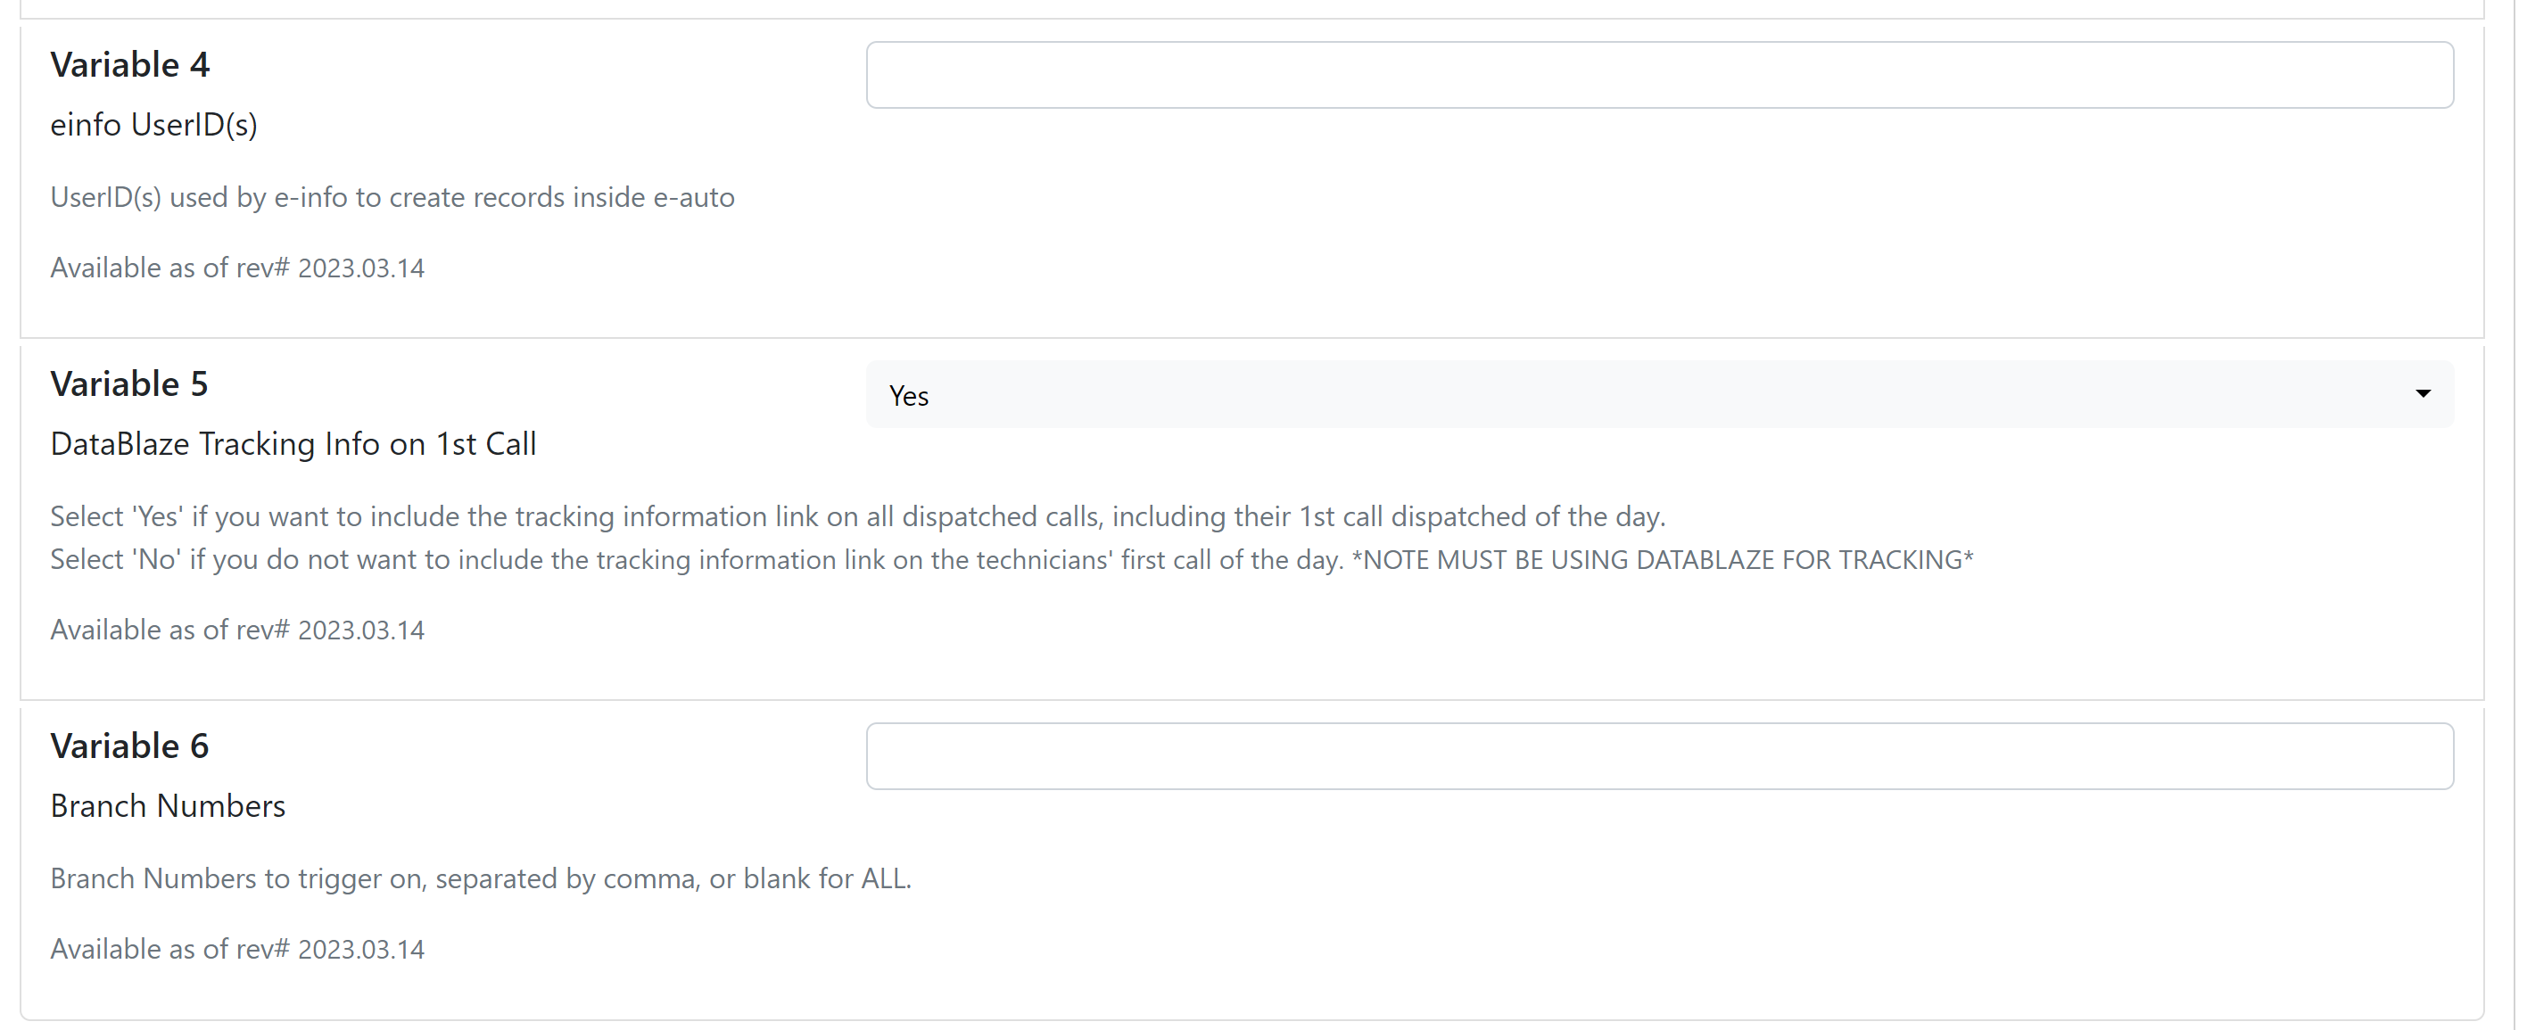Open the DataBlaze Tracking Info dropdown
This screenshot has height=1030, width=2527.
[1659, 394]
